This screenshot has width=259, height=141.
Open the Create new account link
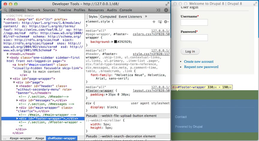[199, 61]
